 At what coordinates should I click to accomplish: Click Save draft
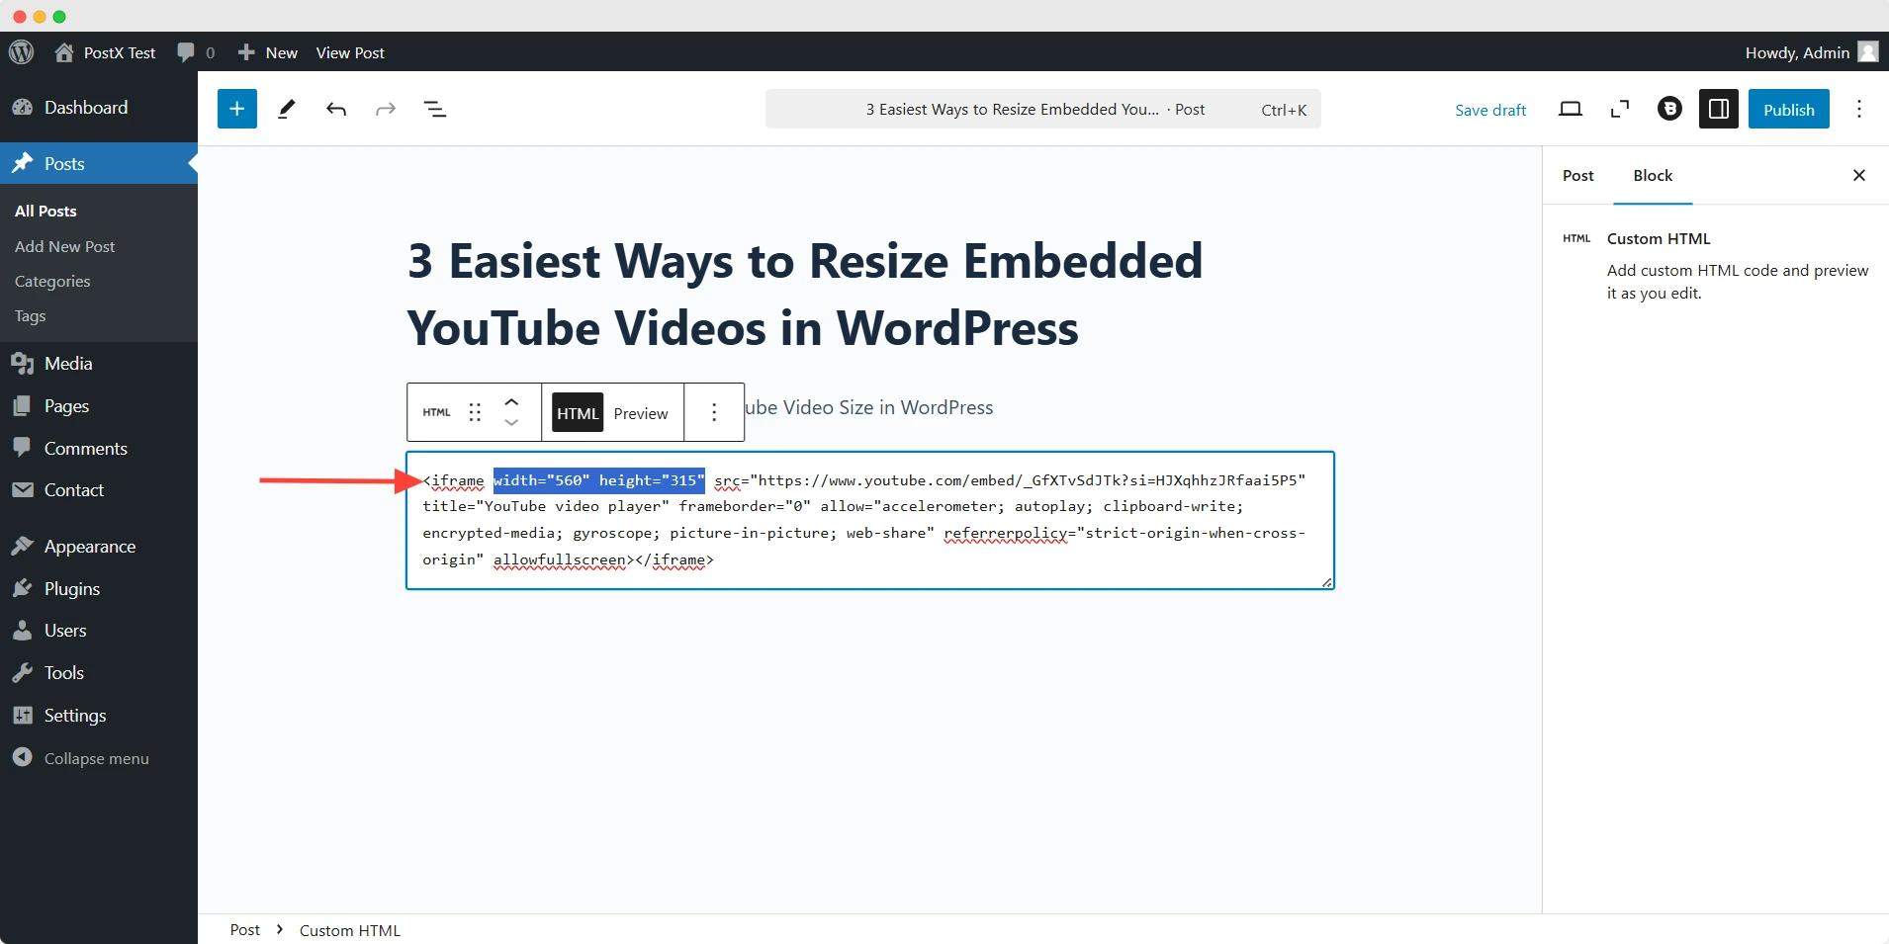pos(1490,110)
